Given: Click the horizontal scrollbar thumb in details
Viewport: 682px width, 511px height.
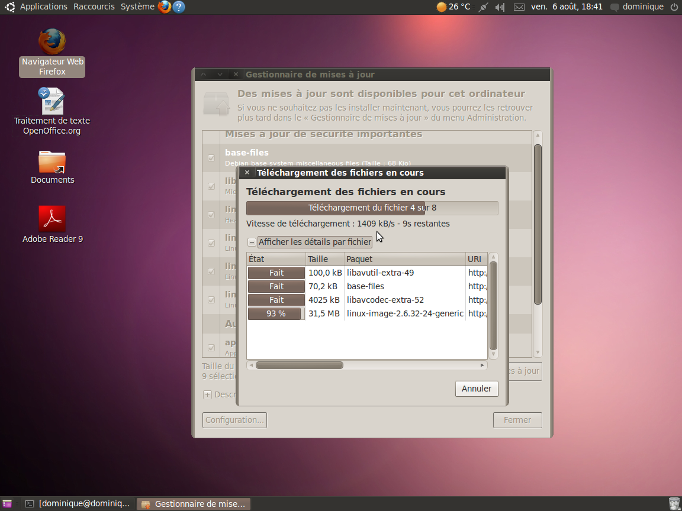Looking at the screenshot, I should point(299,365).
